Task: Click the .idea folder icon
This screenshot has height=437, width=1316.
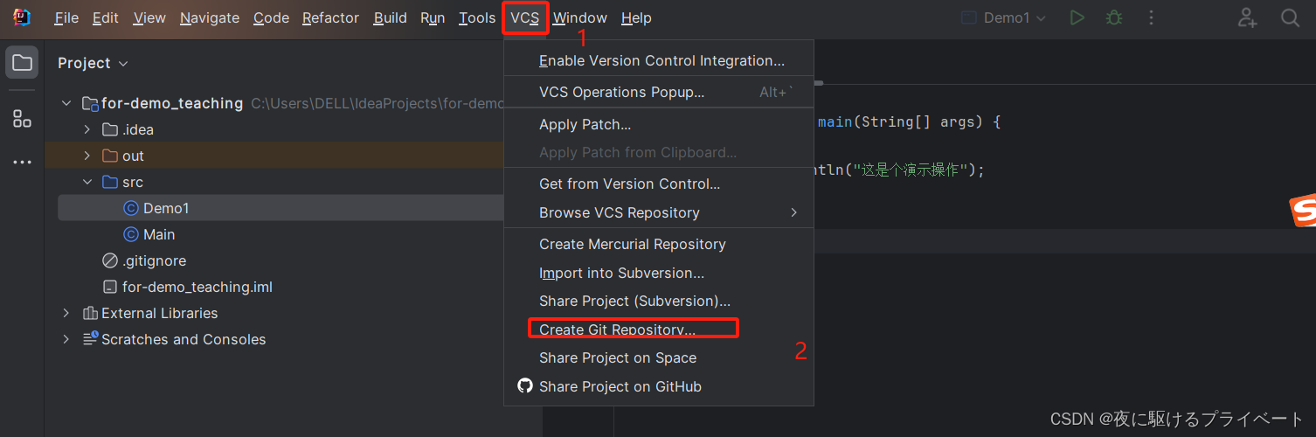Action: coord(110,129)
